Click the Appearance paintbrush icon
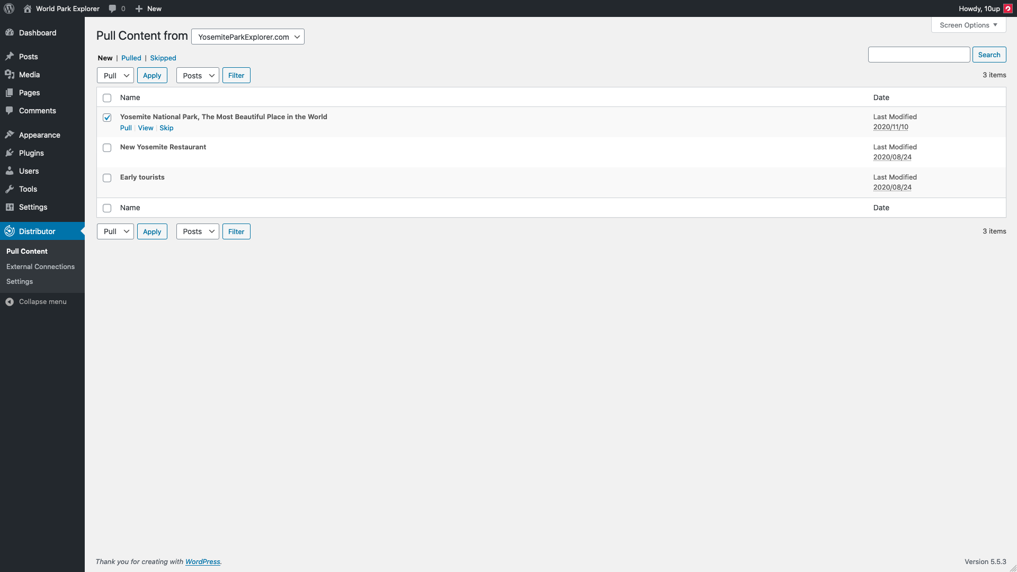The width and height of the screenshot is (1017, 572). pos(10,135)
